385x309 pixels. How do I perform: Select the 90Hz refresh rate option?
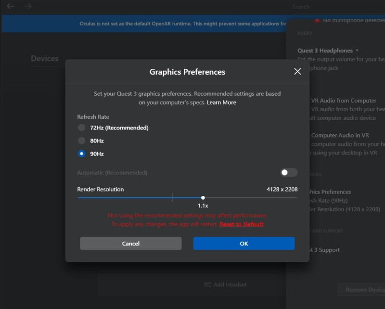point(81,154)
